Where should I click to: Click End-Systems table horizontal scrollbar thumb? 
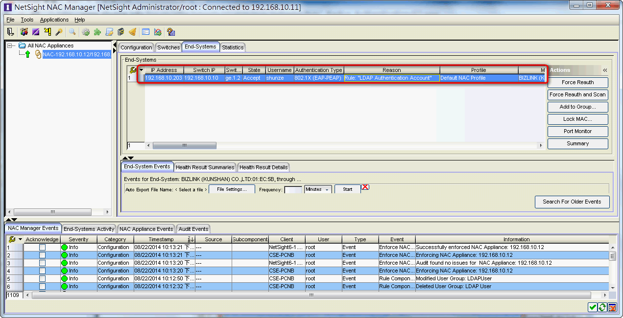tap(185, 145)
